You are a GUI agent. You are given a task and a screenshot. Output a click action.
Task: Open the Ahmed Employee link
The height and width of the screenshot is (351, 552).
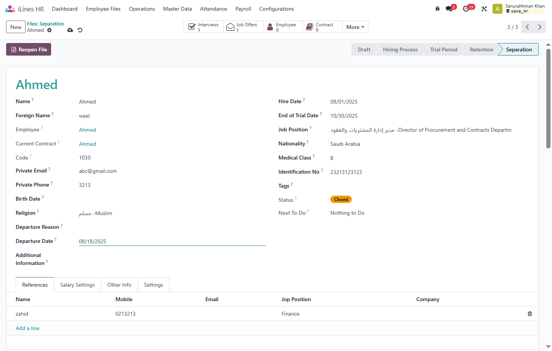point(87,130)
